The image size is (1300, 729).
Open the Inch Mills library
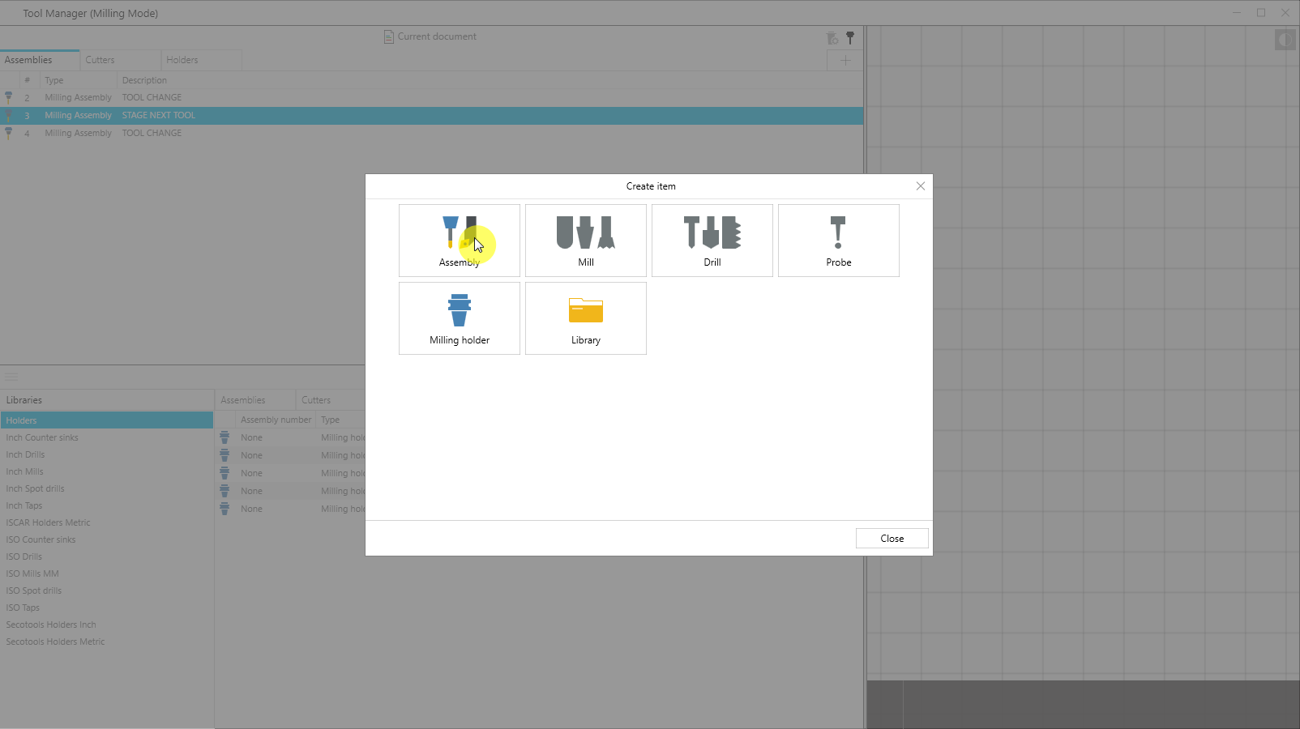25,471
